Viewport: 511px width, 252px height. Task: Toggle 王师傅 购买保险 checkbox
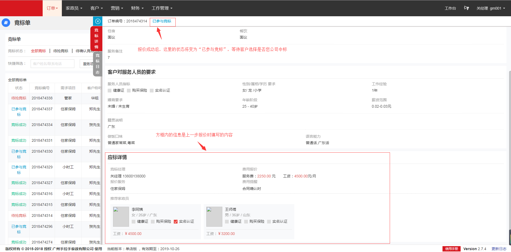pos(246,222)
